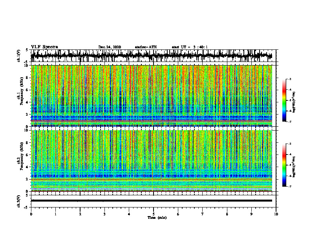
Task: Click the "VLF Spectra" plot title
Action: [44, 47]
